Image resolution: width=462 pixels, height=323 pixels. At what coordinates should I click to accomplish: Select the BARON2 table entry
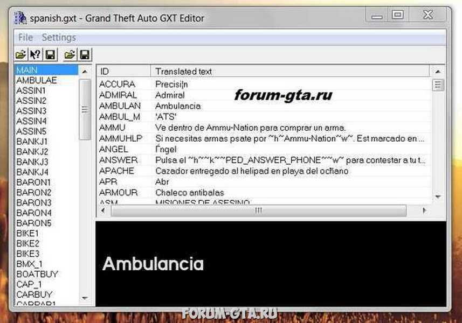pos(47,192)
